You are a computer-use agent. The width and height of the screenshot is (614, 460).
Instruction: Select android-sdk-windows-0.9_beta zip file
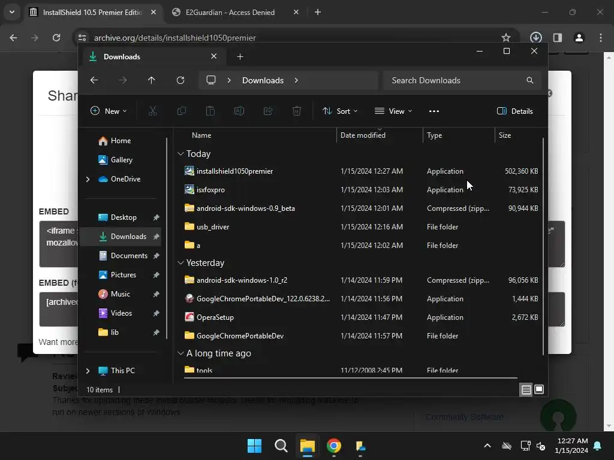coord(360,208)
